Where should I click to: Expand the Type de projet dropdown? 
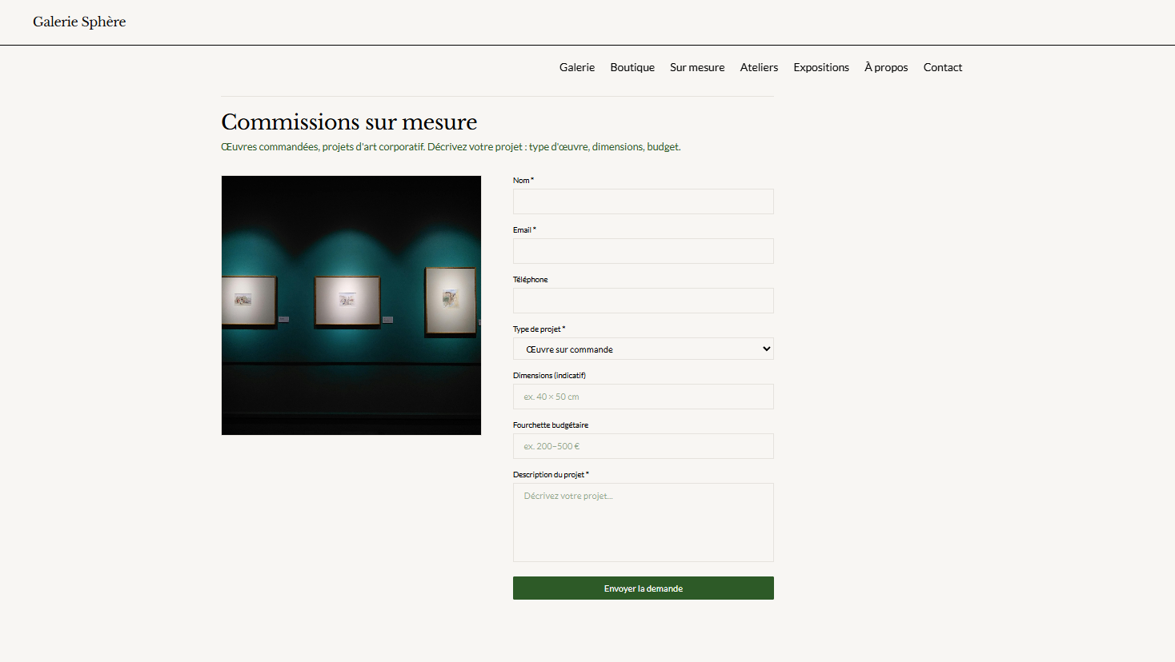click(x=643, y=349)
